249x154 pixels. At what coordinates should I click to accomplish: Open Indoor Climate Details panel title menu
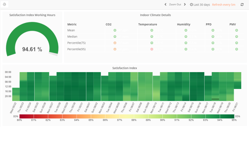click(156, 15)
